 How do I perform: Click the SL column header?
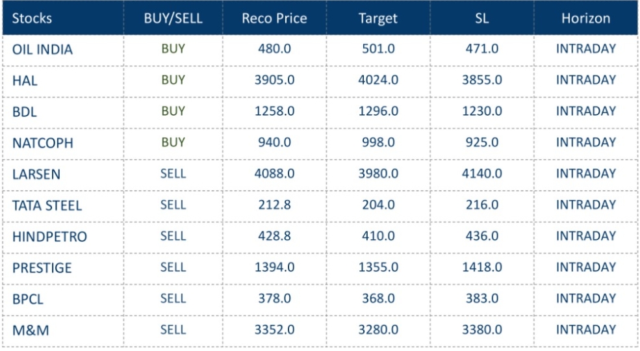point(481,19)
